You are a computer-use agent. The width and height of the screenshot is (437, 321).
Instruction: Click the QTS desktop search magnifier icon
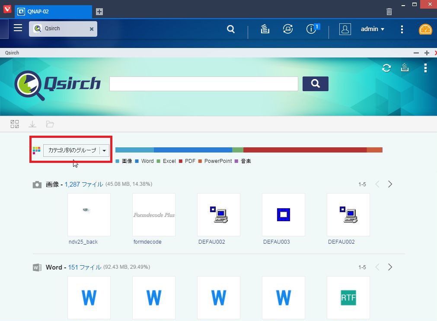click(231, 29)
